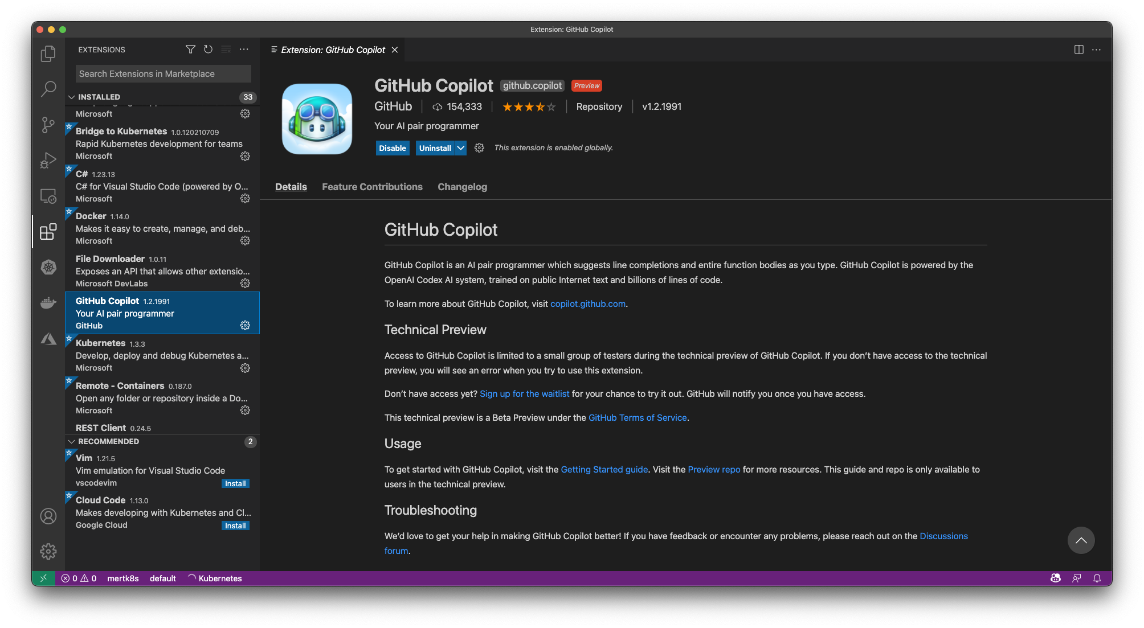Click the star rating of the extension
The width and height of the screenshot is (1144, 628).
pyautogui.click(x=529, y=106)
